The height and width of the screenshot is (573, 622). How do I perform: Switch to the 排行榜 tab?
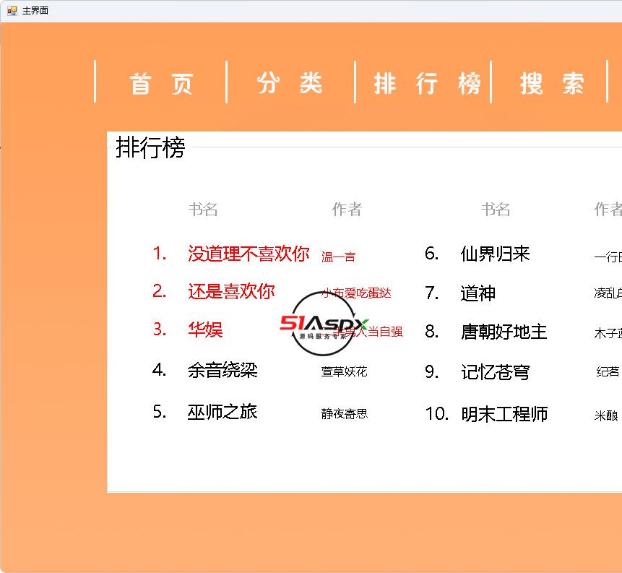(x=426, y=84)
